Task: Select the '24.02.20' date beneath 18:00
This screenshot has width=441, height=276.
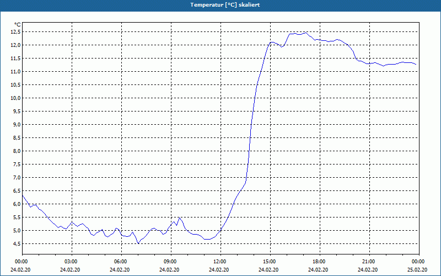Action: point(318,269)
